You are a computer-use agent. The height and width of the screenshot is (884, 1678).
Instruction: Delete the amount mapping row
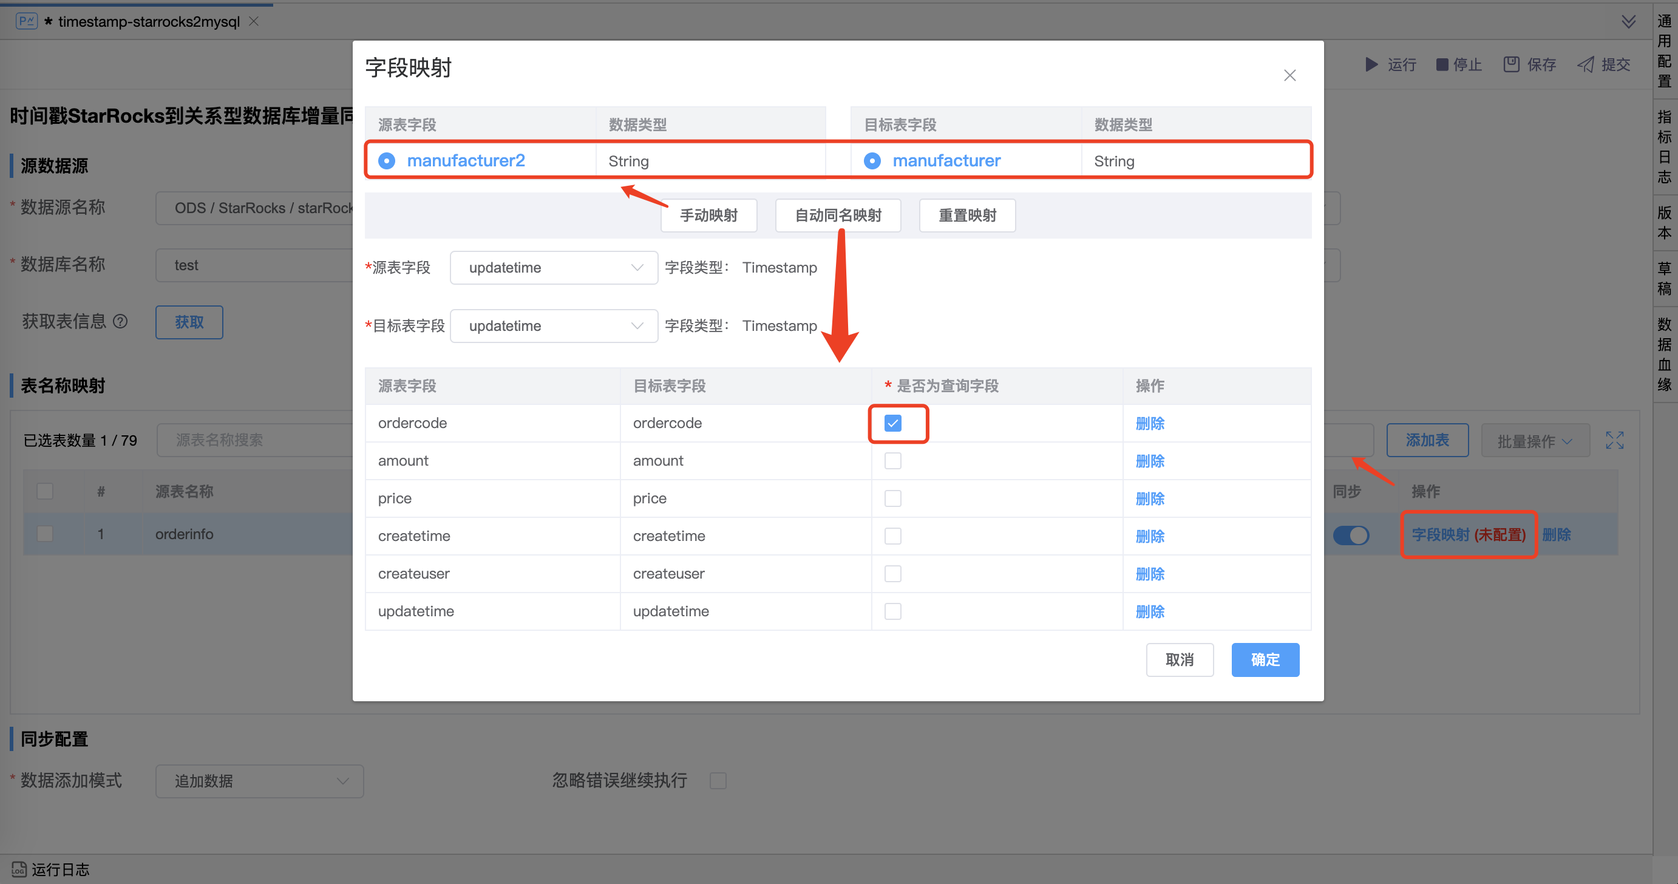(1150, 461)
